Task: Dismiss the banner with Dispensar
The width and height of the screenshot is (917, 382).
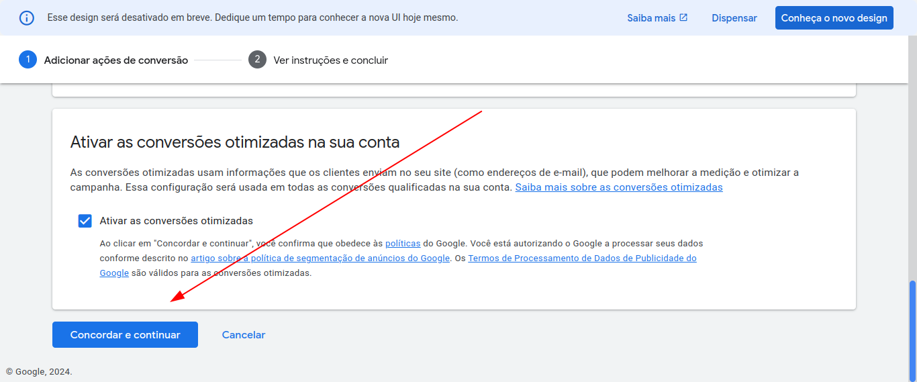Action: 734,18
